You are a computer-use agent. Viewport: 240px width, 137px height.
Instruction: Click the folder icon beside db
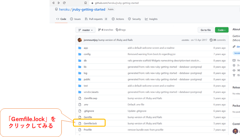80,61
